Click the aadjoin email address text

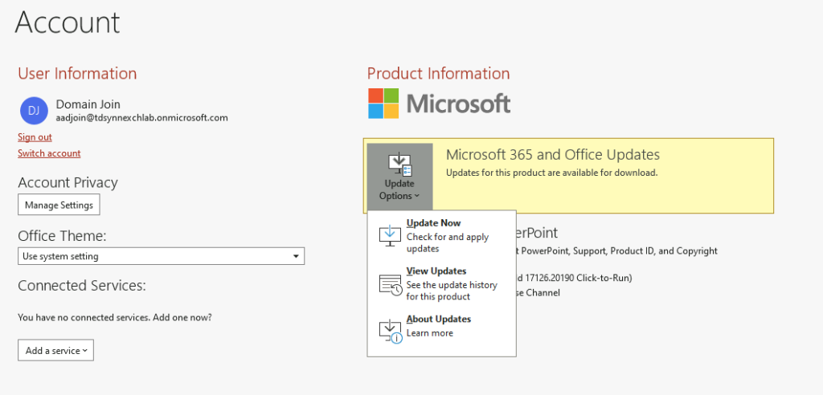pyautogui.click(x=141, y=118)
